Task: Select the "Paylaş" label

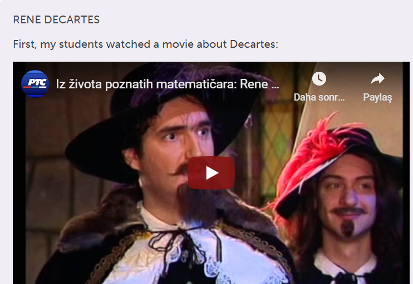Action: [377, 98]
